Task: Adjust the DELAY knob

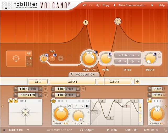Action: [150, 58]
